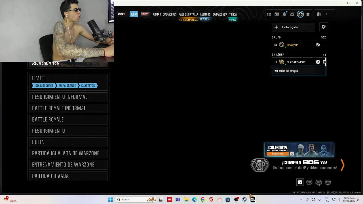363x204 pixels.
Task: Open notifications bell icon
Action: pyautogui.click(x=284, y=14)
